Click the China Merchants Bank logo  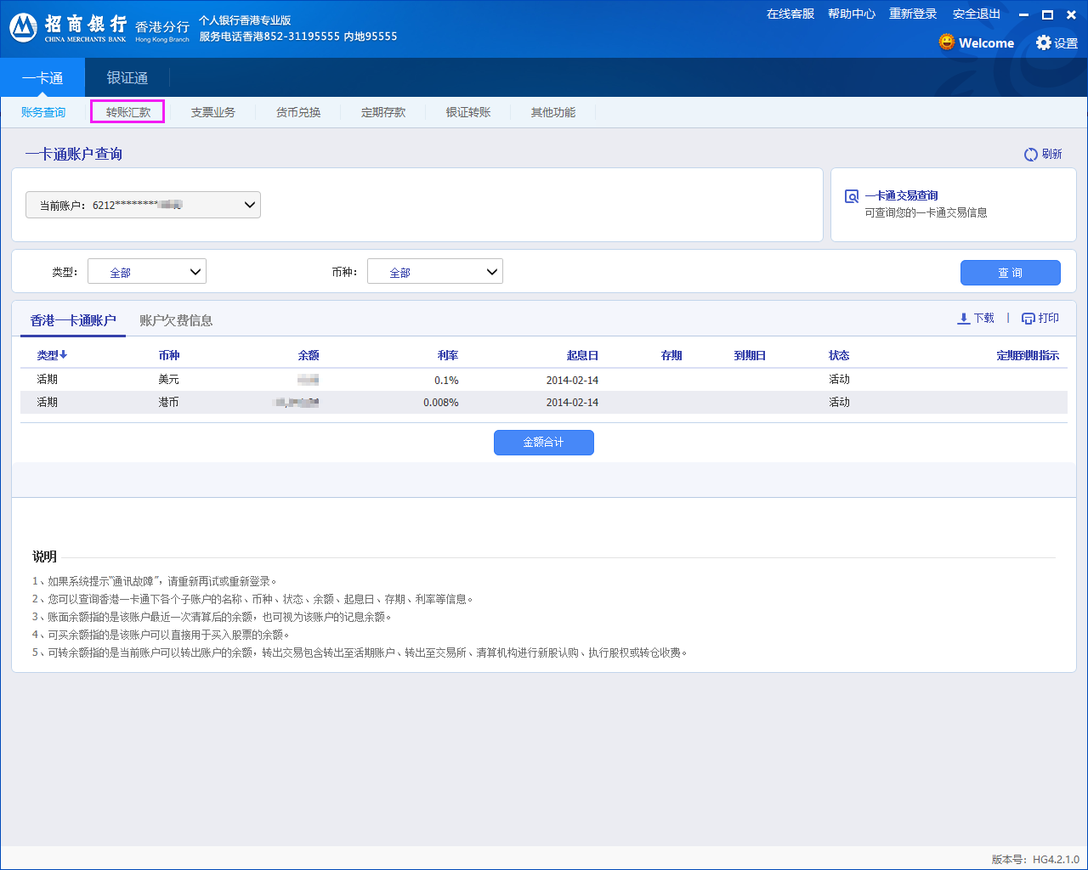click(x=23, y=28)
